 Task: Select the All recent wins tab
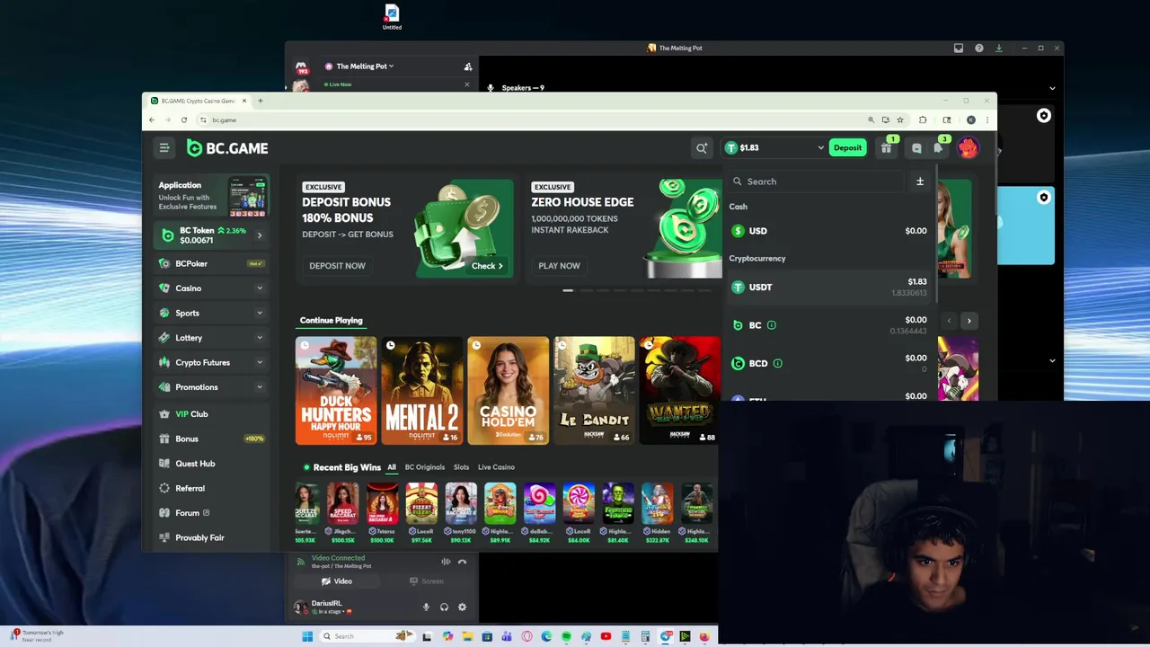coord(392,467)
